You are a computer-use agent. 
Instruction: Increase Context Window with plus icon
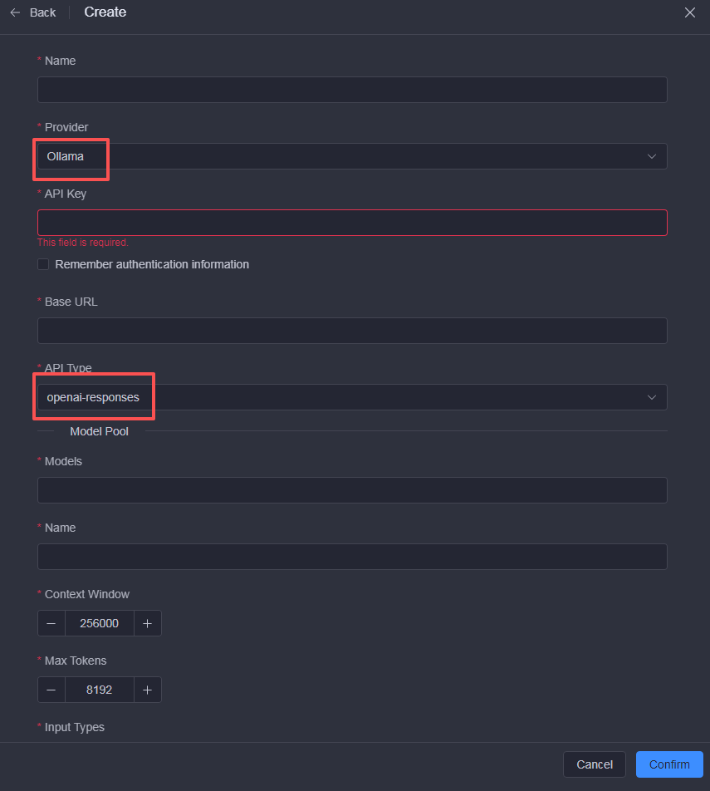pos(147,623)
